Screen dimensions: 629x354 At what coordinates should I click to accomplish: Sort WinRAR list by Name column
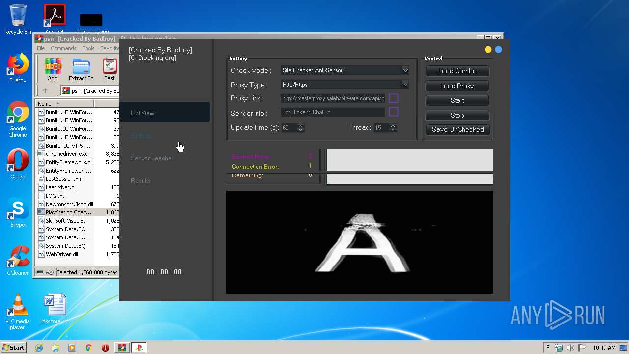coord(64,103)
